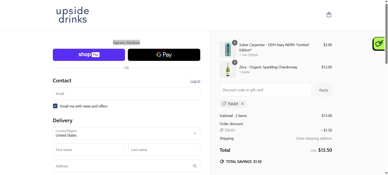Click Zera Sparkling Chardonnay bottle thumbnail
Viewport: 388px width, 175px height.
(x=228, y=69)
